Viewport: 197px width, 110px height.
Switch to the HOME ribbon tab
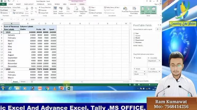11,4
